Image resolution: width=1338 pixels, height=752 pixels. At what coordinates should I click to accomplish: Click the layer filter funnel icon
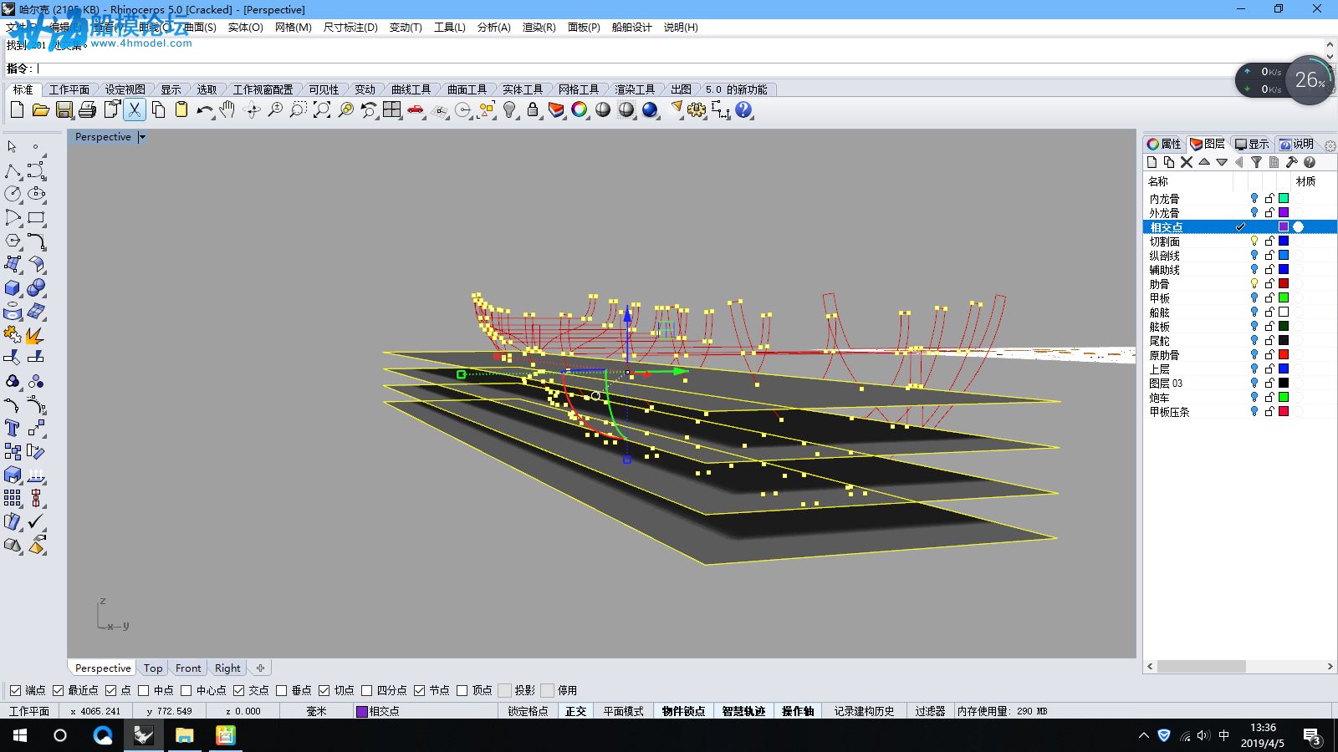coord(1256,162)
